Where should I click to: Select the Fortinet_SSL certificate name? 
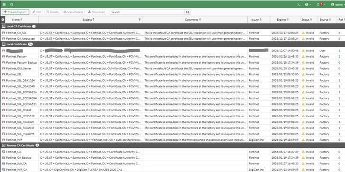pyautogui.click(x=14, y=74)
